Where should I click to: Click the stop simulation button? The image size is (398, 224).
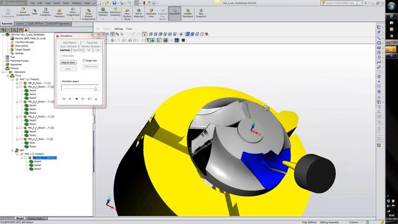point(76,99)
